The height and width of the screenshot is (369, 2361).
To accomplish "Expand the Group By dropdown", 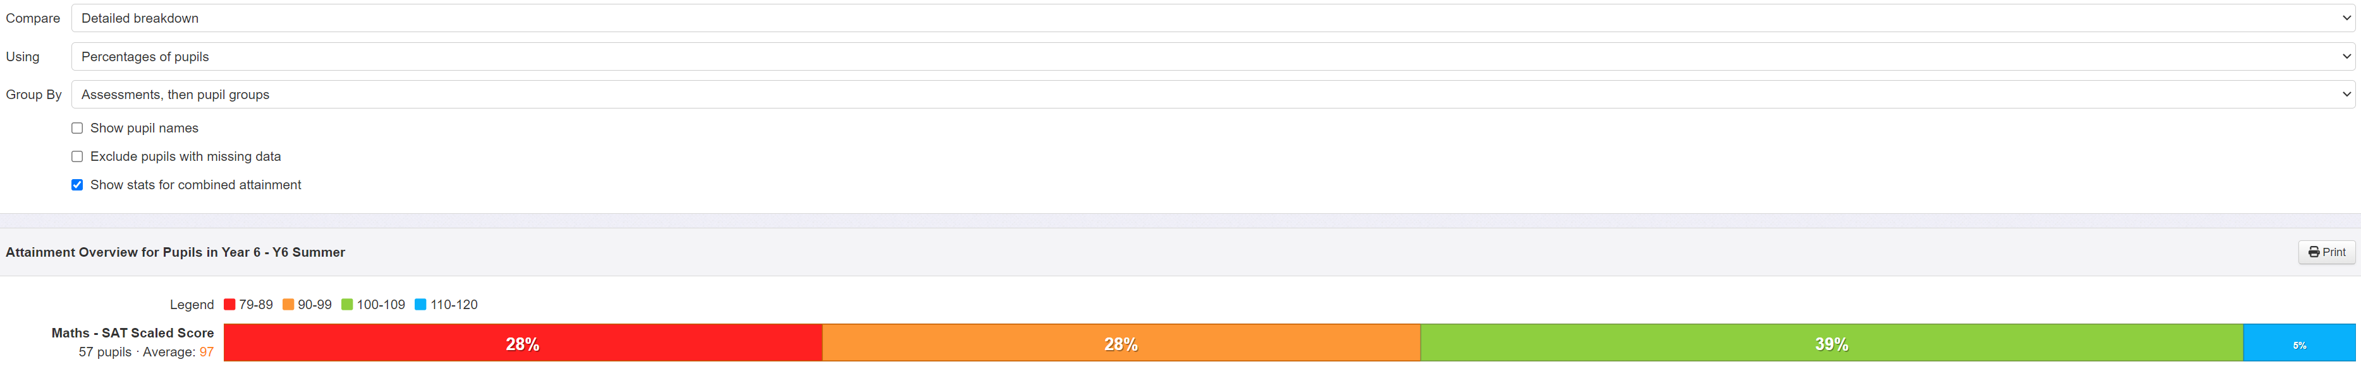I will pyautogui.click(x=1212, y=95).
